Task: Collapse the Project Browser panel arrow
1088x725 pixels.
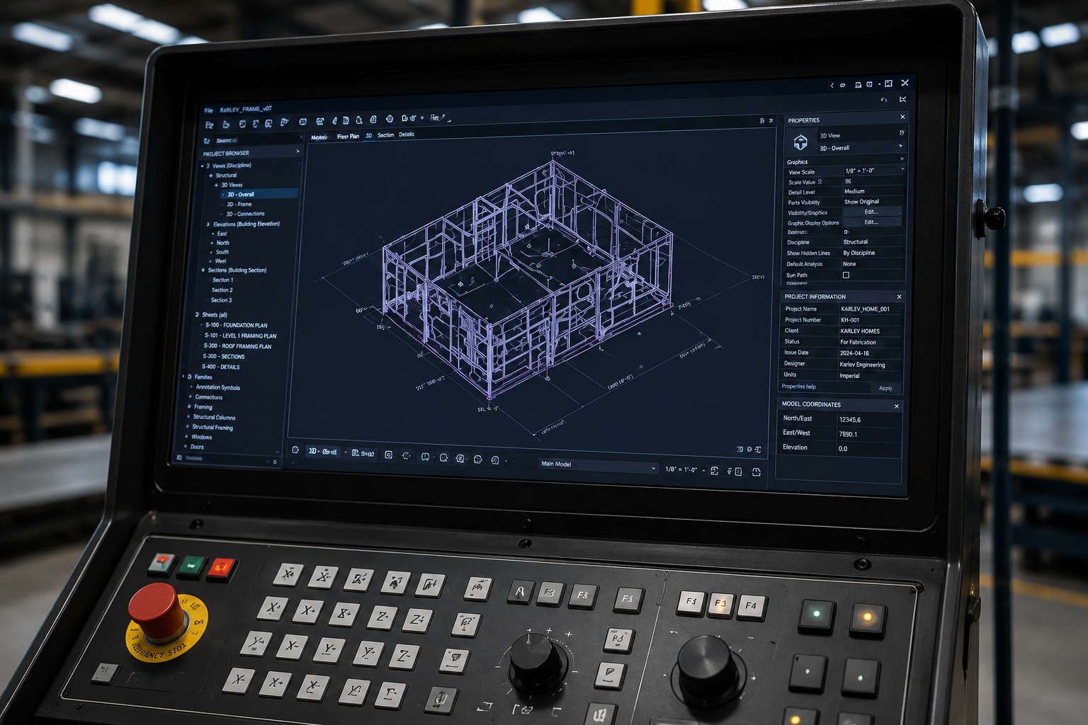Action: pyautogui.click(x=297, y=151)
